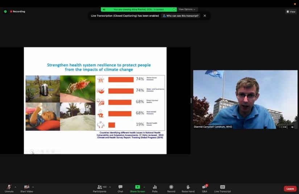
Task: Raise Hand in the meeting
Action: pyautogui.click(x=188, y=188)
